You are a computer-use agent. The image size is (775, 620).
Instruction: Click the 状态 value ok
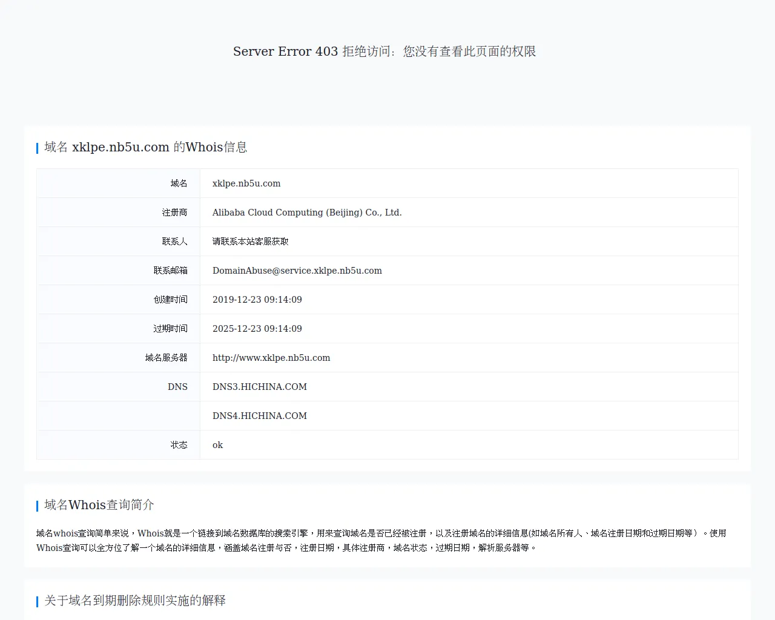pos(217,444)
